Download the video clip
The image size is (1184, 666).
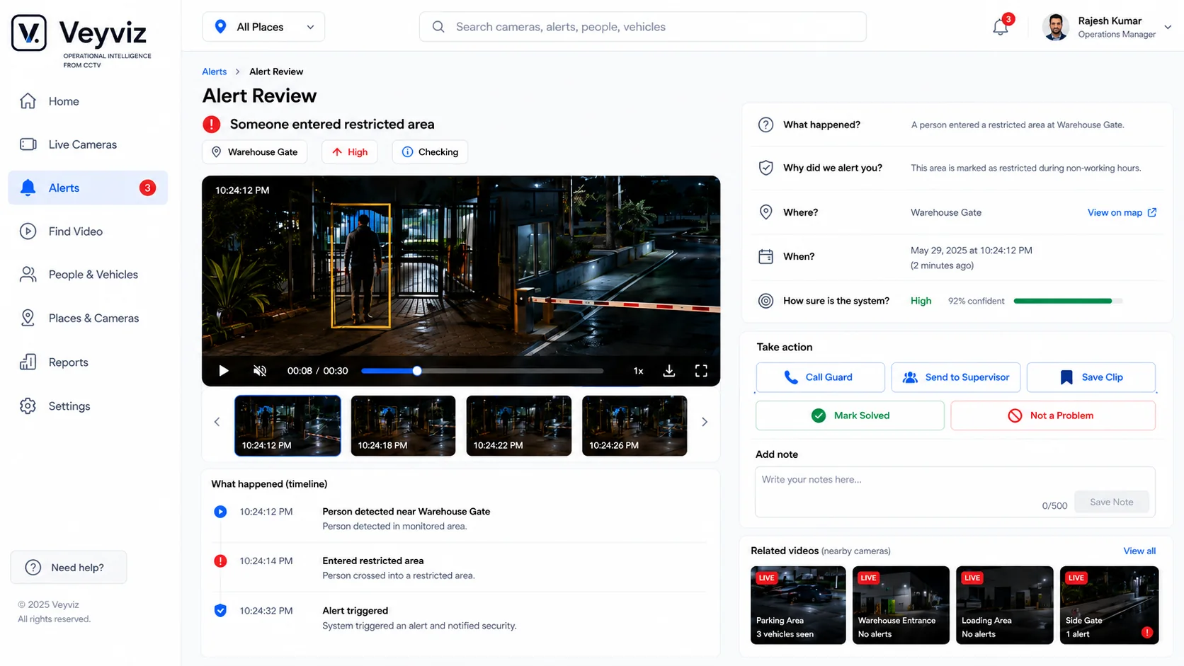668,371
